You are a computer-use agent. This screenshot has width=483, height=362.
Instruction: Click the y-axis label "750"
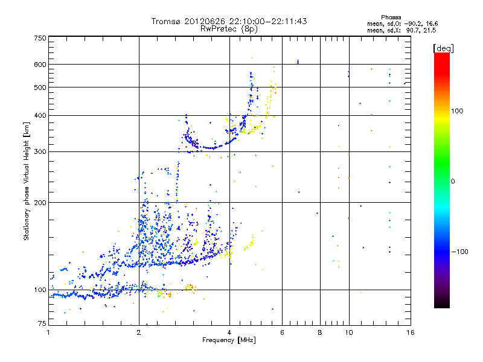click(x=40, y=38)
